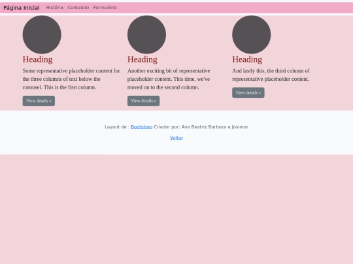Click the Heading above 'Some representative placeholder content'
This screenshot has width=353, height=264.
(38, 59)
